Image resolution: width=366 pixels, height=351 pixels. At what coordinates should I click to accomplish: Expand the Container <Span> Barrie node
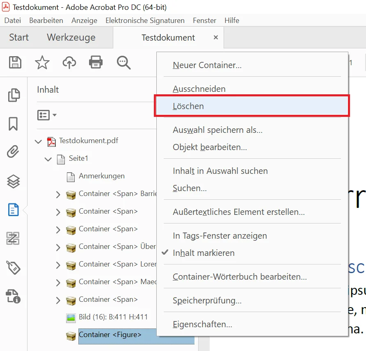click(58, 194)
